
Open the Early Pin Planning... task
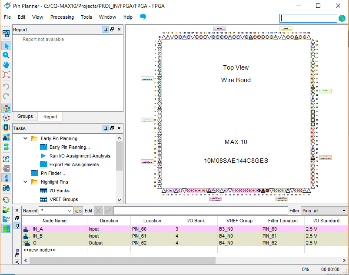coord(70,147)
